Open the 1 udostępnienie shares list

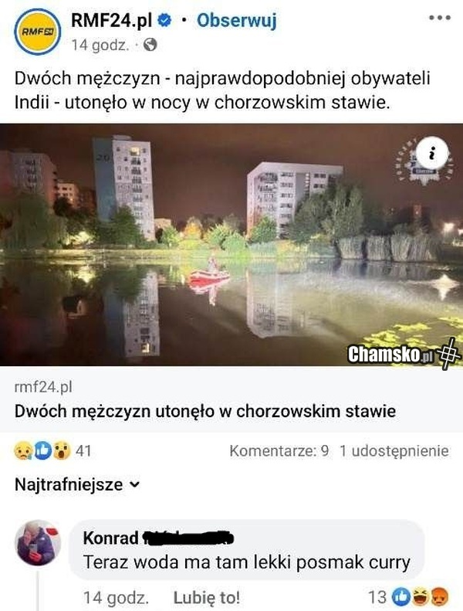tap(394, 451)
